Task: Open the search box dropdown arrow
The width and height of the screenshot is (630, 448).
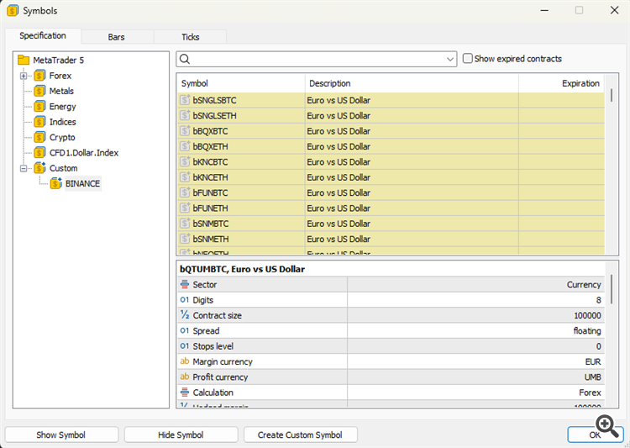Action: point(450,59)
